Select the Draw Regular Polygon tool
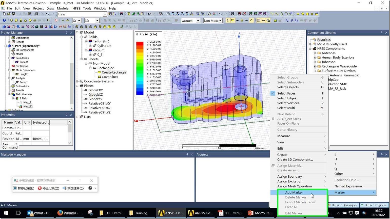 pyautogui.click(x=307, y=14)
